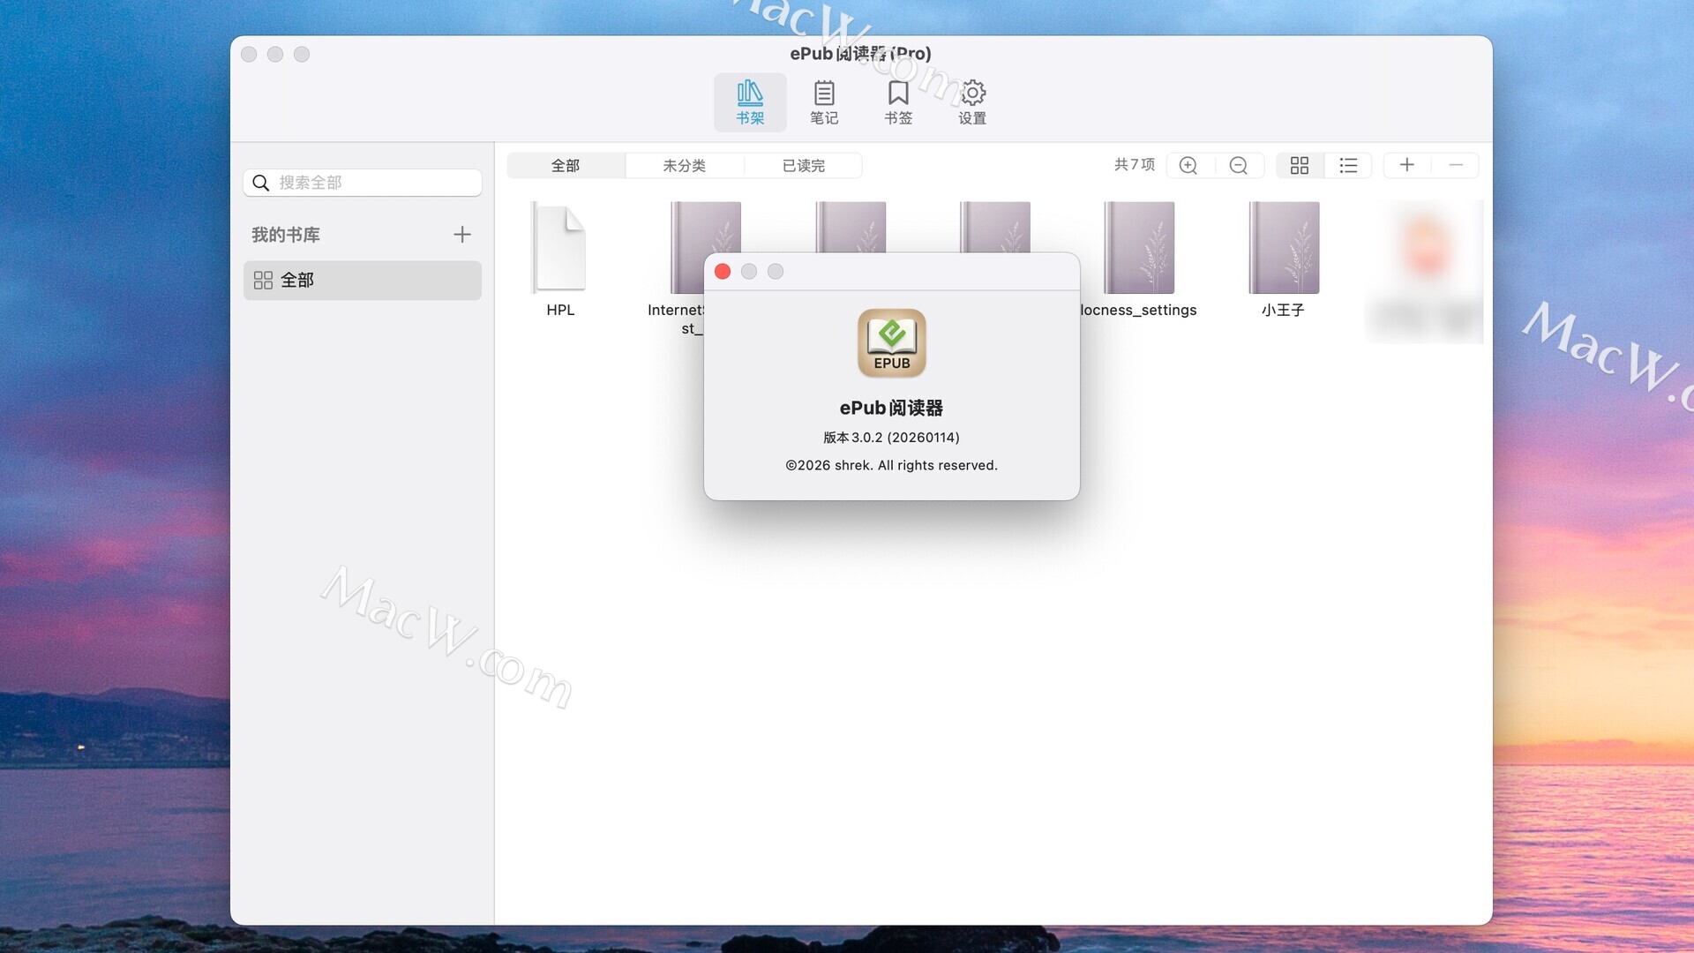Screen dimensions: 1694x953
Task: Click the zoom out magnifier icon
Action: pyautogui.click(x=1238, y=166)
